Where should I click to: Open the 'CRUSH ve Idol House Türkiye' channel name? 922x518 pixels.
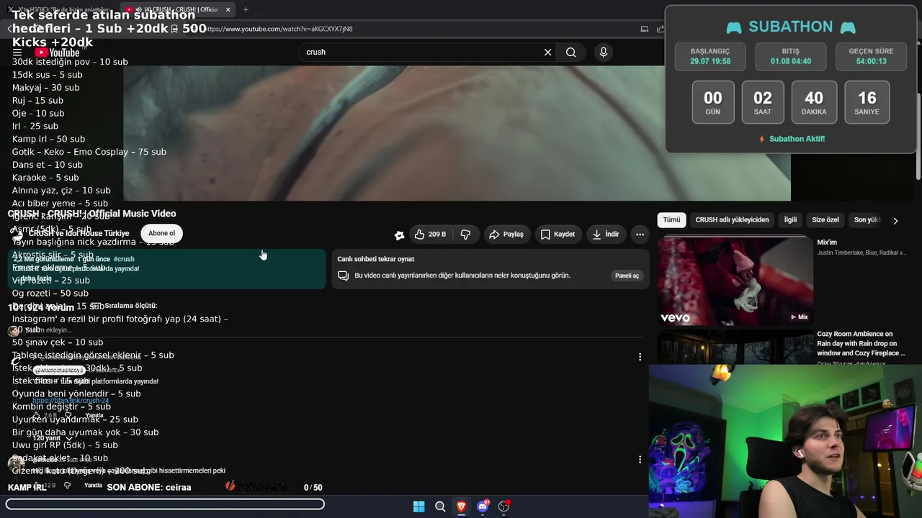pos(79,233)
